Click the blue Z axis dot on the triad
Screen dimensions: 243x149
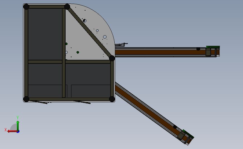[x=18, y=132]
